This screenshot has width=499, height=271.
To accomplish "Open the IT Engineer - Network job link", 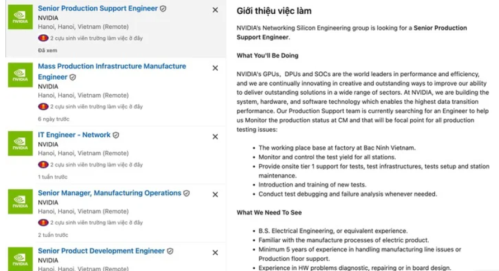I will click(x=74, y=135).
